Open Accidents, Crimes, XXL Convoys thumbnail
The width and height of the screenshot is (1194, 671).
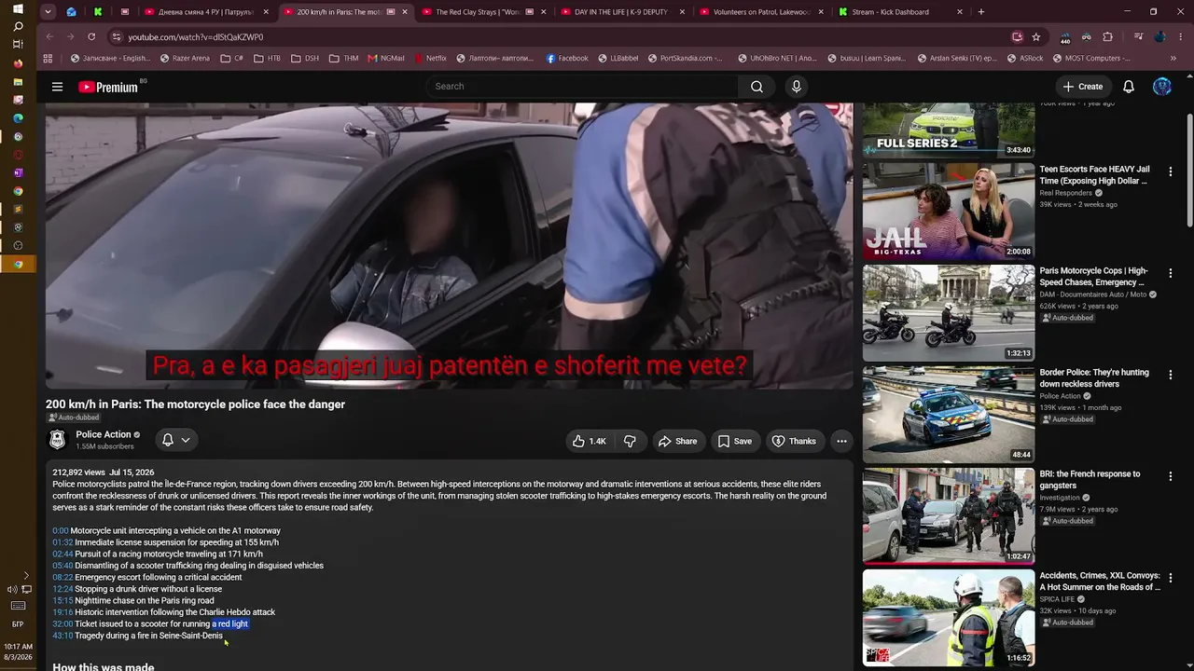[x=949, y=618]
